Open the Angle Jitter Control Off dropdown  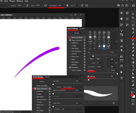tap(68, 109)
